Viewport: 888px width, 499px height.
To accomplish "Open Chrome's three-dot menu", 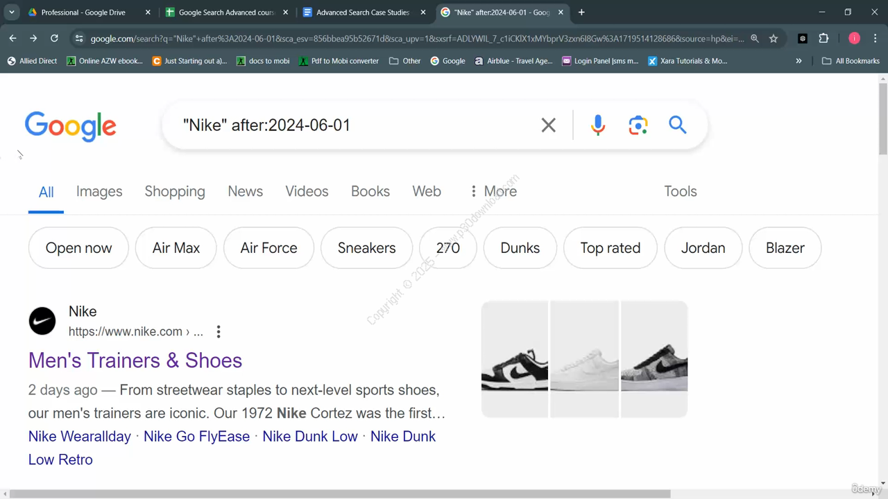I will pos(875,39).
